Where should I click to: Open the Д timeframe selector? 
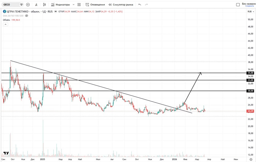(x=36, y=5)
